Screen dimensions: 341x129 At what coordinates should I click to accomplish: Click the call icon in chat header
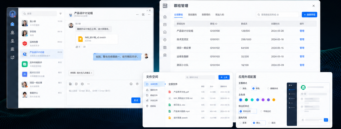(143, 15)
